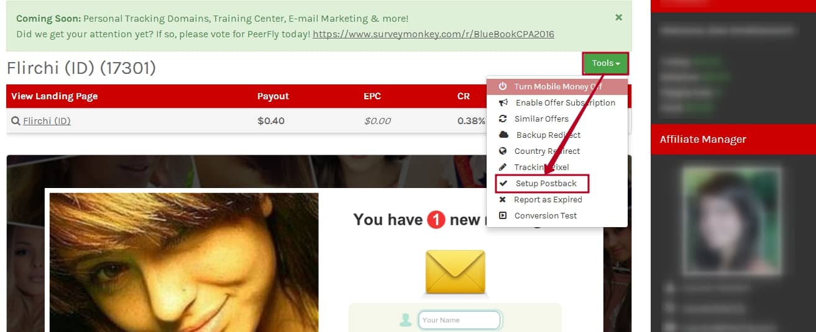Image resolution: width=816 pixels, height=332 pixels.
Task: Click the X icon beside Report as Expired
Action: pyautogui.click(x=502, y=199)
